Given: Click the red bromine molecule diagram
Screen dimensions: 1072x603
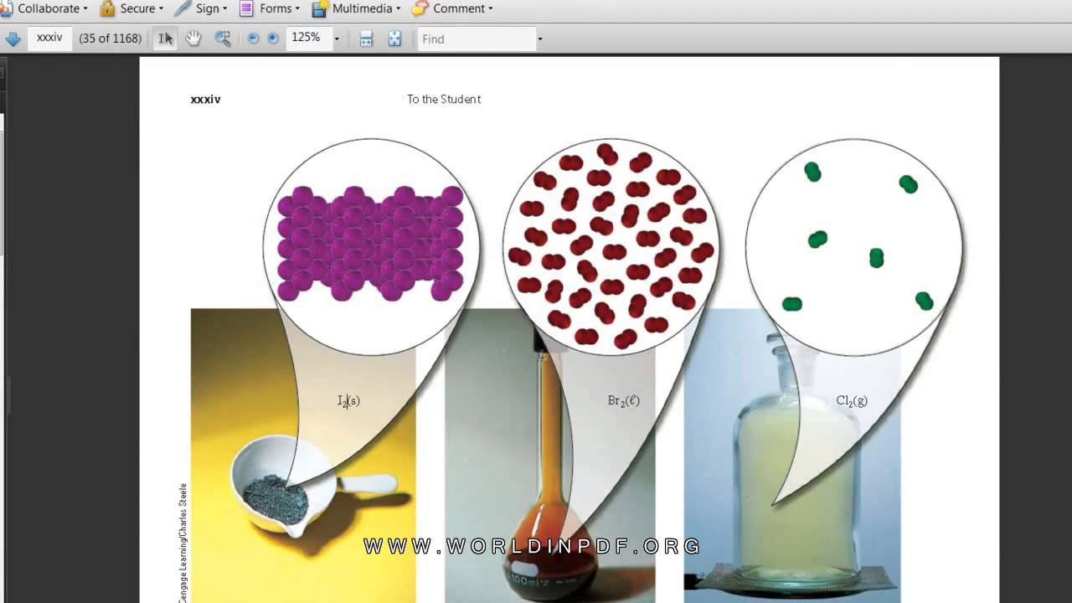Looking at the screenshot, I should pos(611,246).
